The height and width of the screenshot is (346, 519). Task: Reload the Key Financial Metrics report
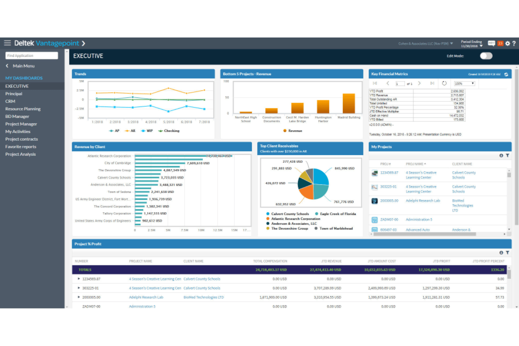click(x=444, y=83)
